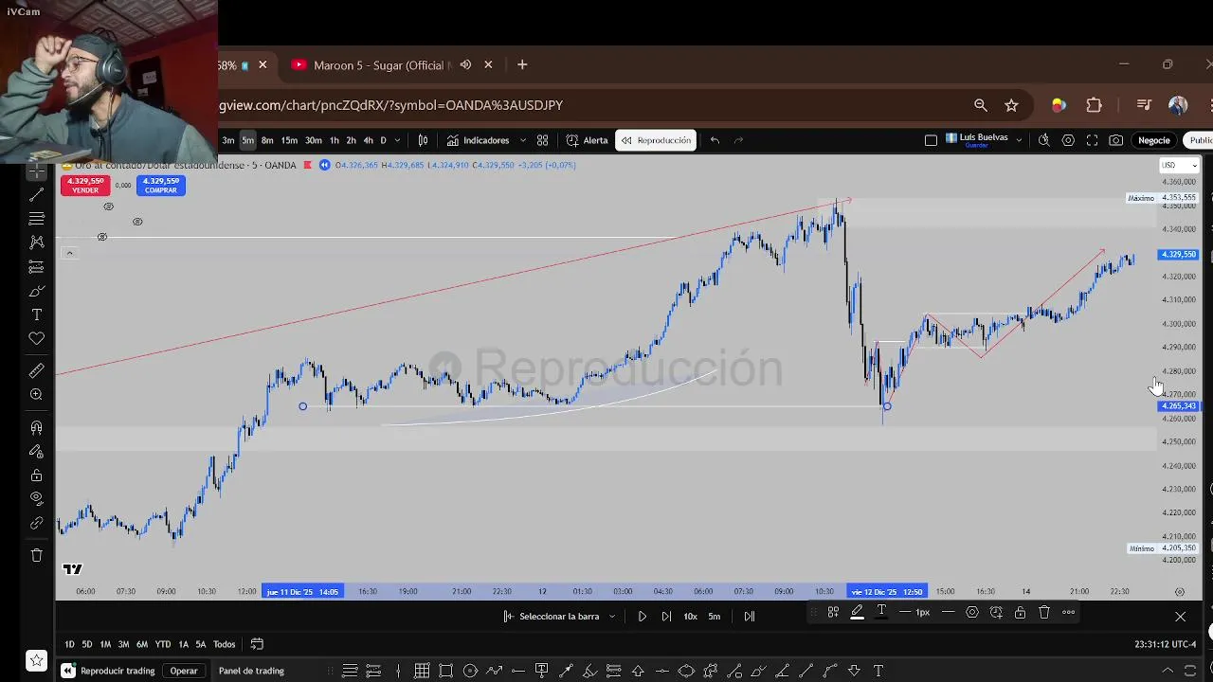Image resolution: width=1213 pixels, height=682 pixels.
Task: Open the layout selection square icon
Action: tap(931, 140)
